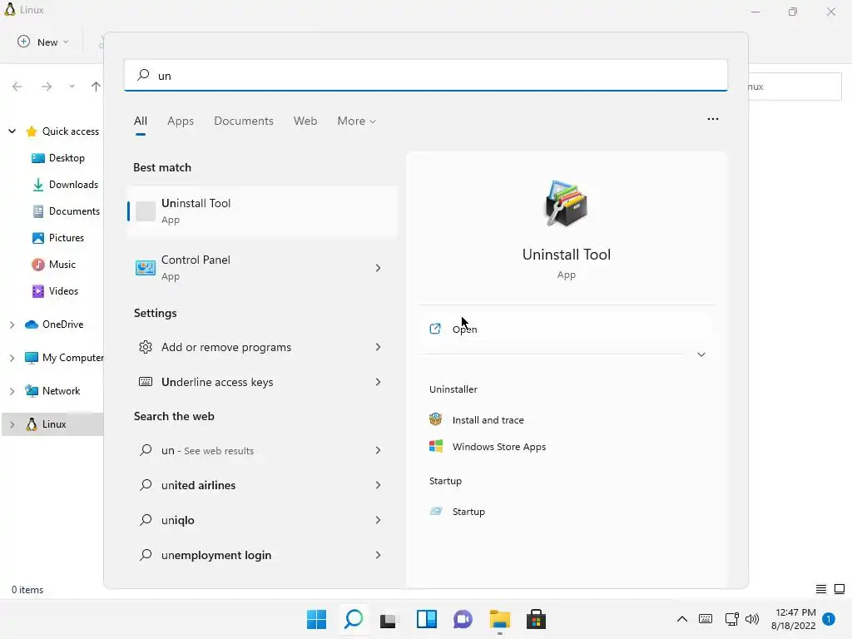Image resolution: width=852 pixels, height=639 pixels.
Task: Show hidden tray icons chevron
Action: (682, 619)
